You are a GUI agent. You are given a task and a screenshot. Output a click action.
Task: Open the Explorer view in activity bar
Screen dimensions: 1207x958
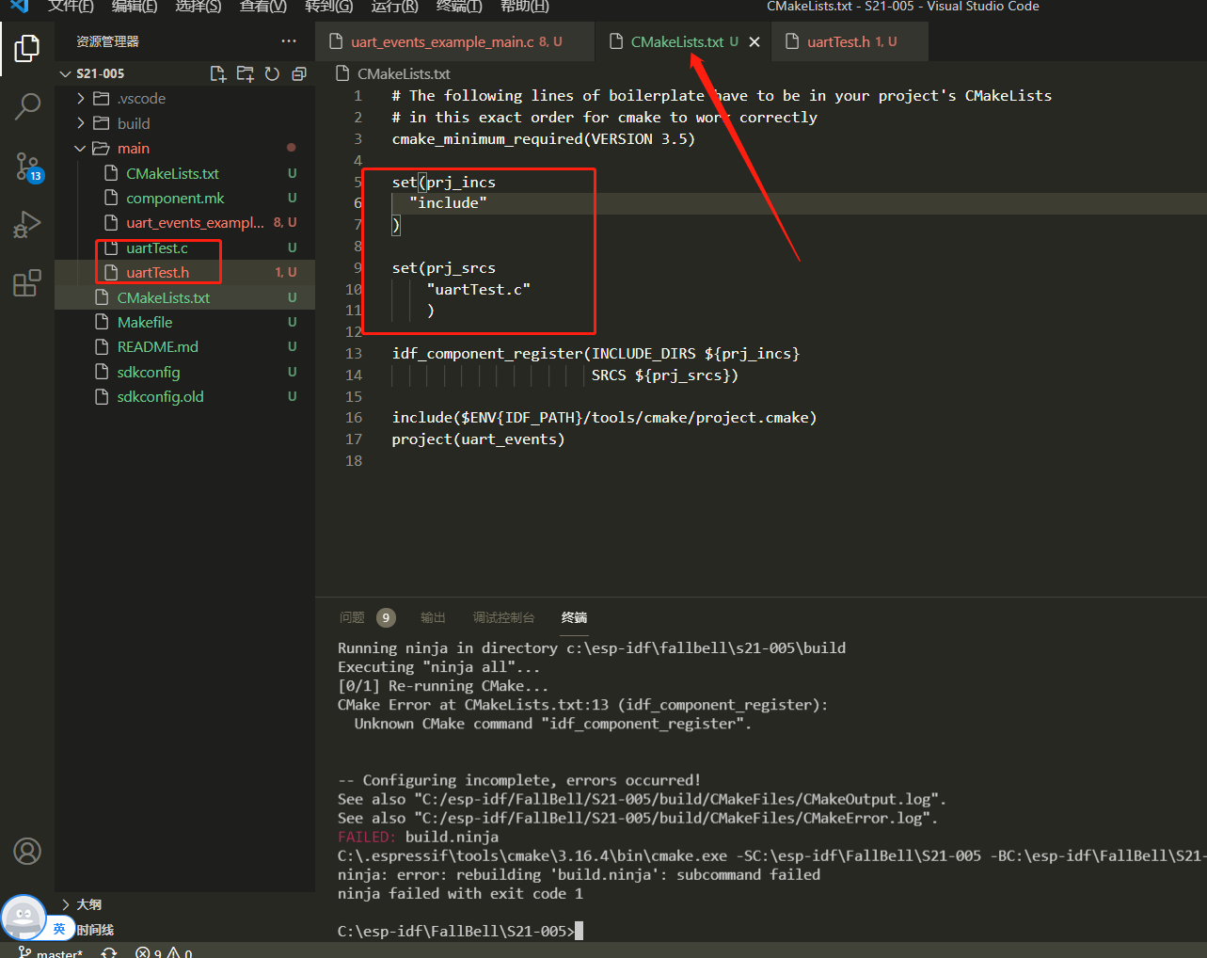27,48
